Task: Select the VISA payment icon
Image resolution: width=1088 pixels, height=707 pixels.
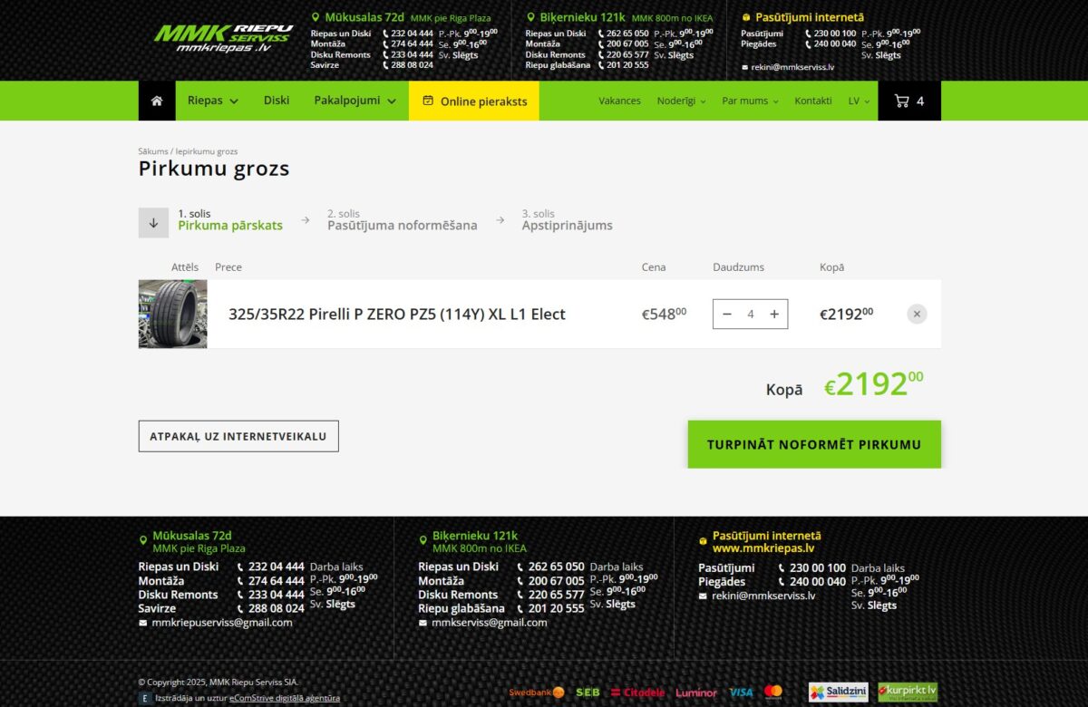Action: [741, 692]
